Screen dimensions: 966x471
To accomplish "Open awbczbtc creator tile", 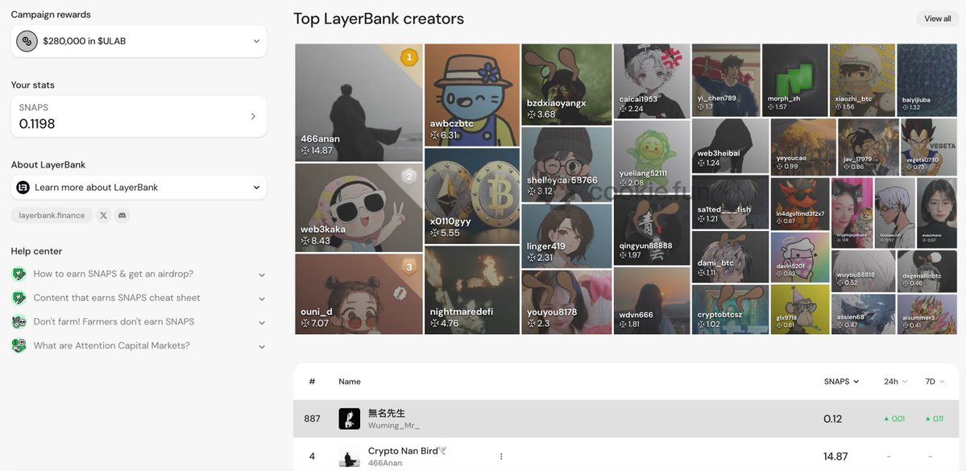I will pos(472,94).
